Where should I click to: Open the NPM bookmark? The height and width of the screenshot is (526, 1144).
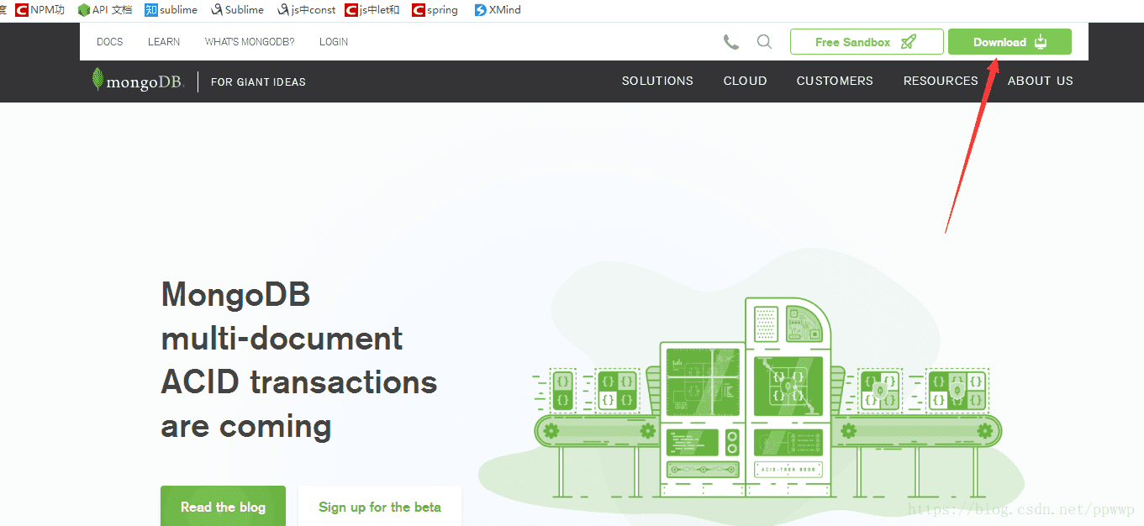point(40,10)
